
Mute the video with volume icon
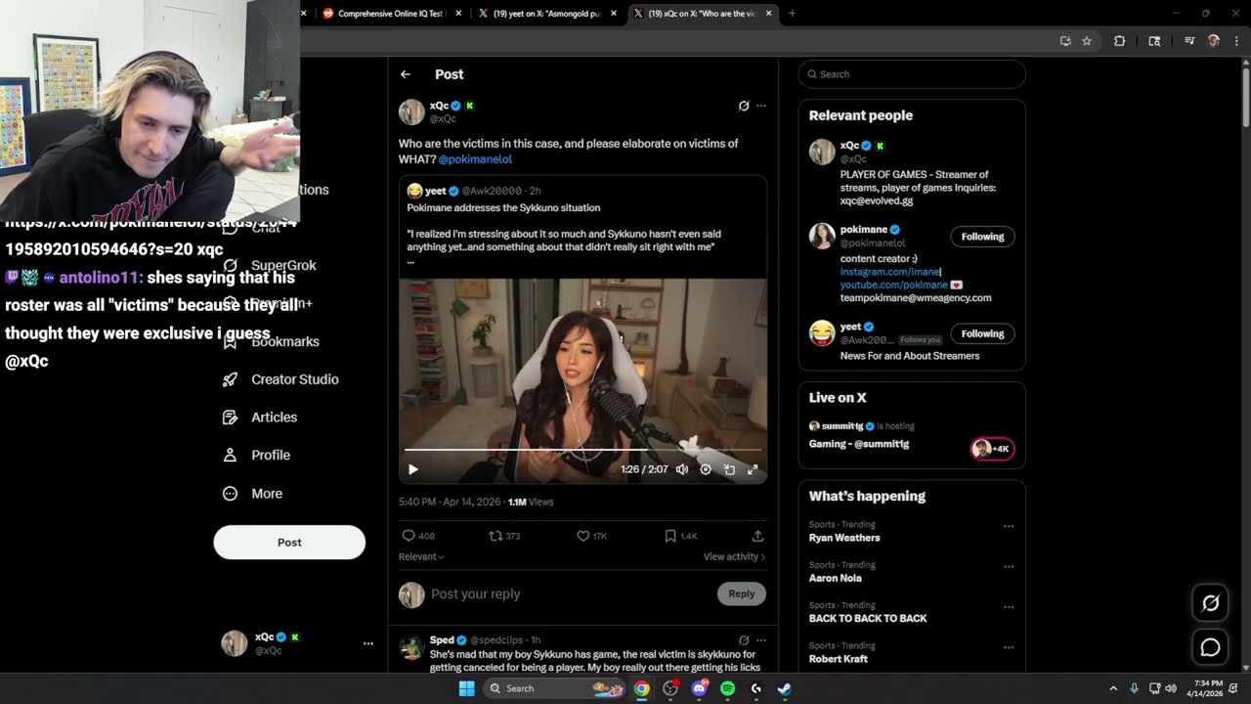682,469
